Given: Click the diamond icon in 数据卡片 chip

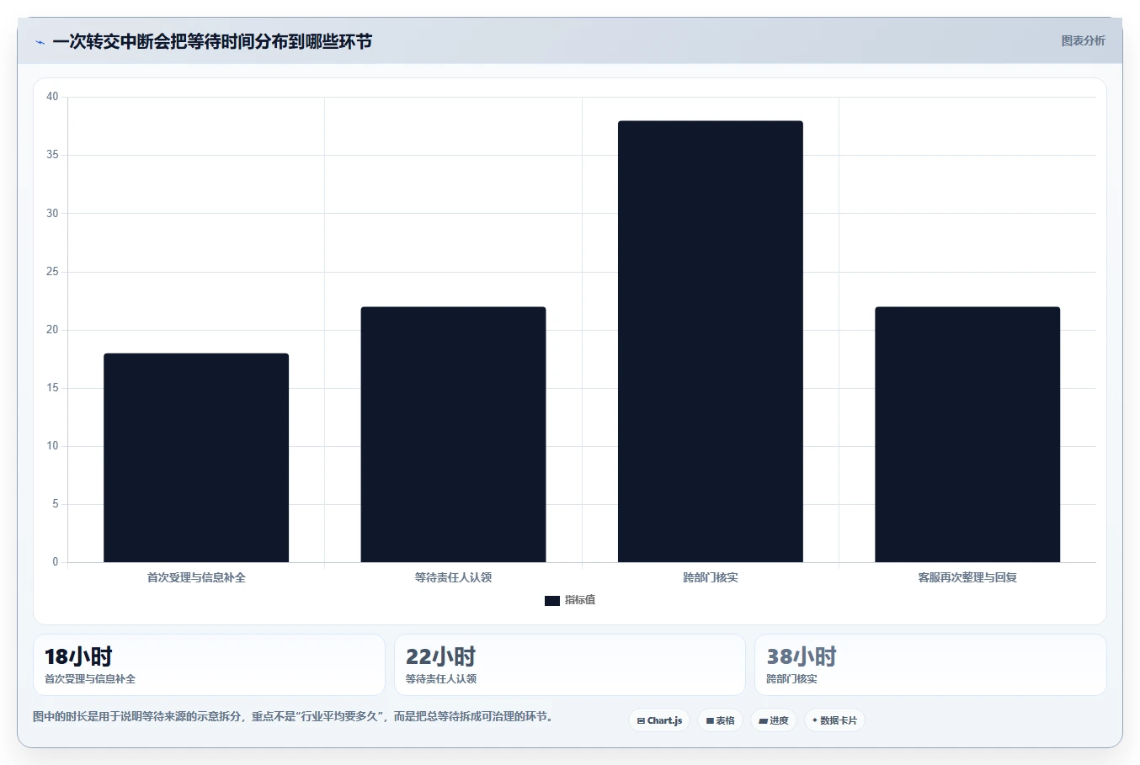Looking at the screenshot, I should (815, 720).
